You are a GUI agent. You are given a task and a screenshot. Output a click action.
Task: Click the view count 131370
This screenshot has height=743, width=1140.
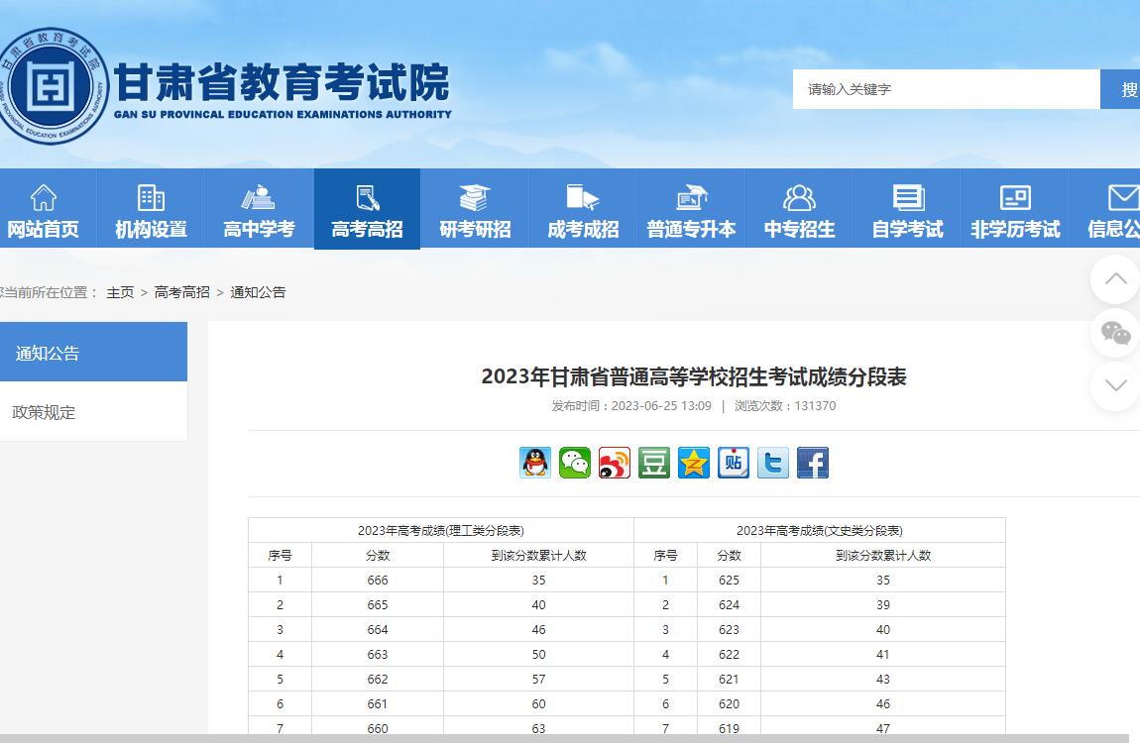(815, 406)
